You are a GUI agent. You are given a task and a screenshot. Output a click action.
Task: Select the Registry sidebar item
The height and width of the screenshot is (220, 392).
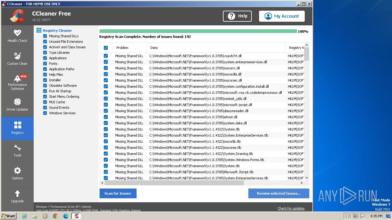coord(17,128)
